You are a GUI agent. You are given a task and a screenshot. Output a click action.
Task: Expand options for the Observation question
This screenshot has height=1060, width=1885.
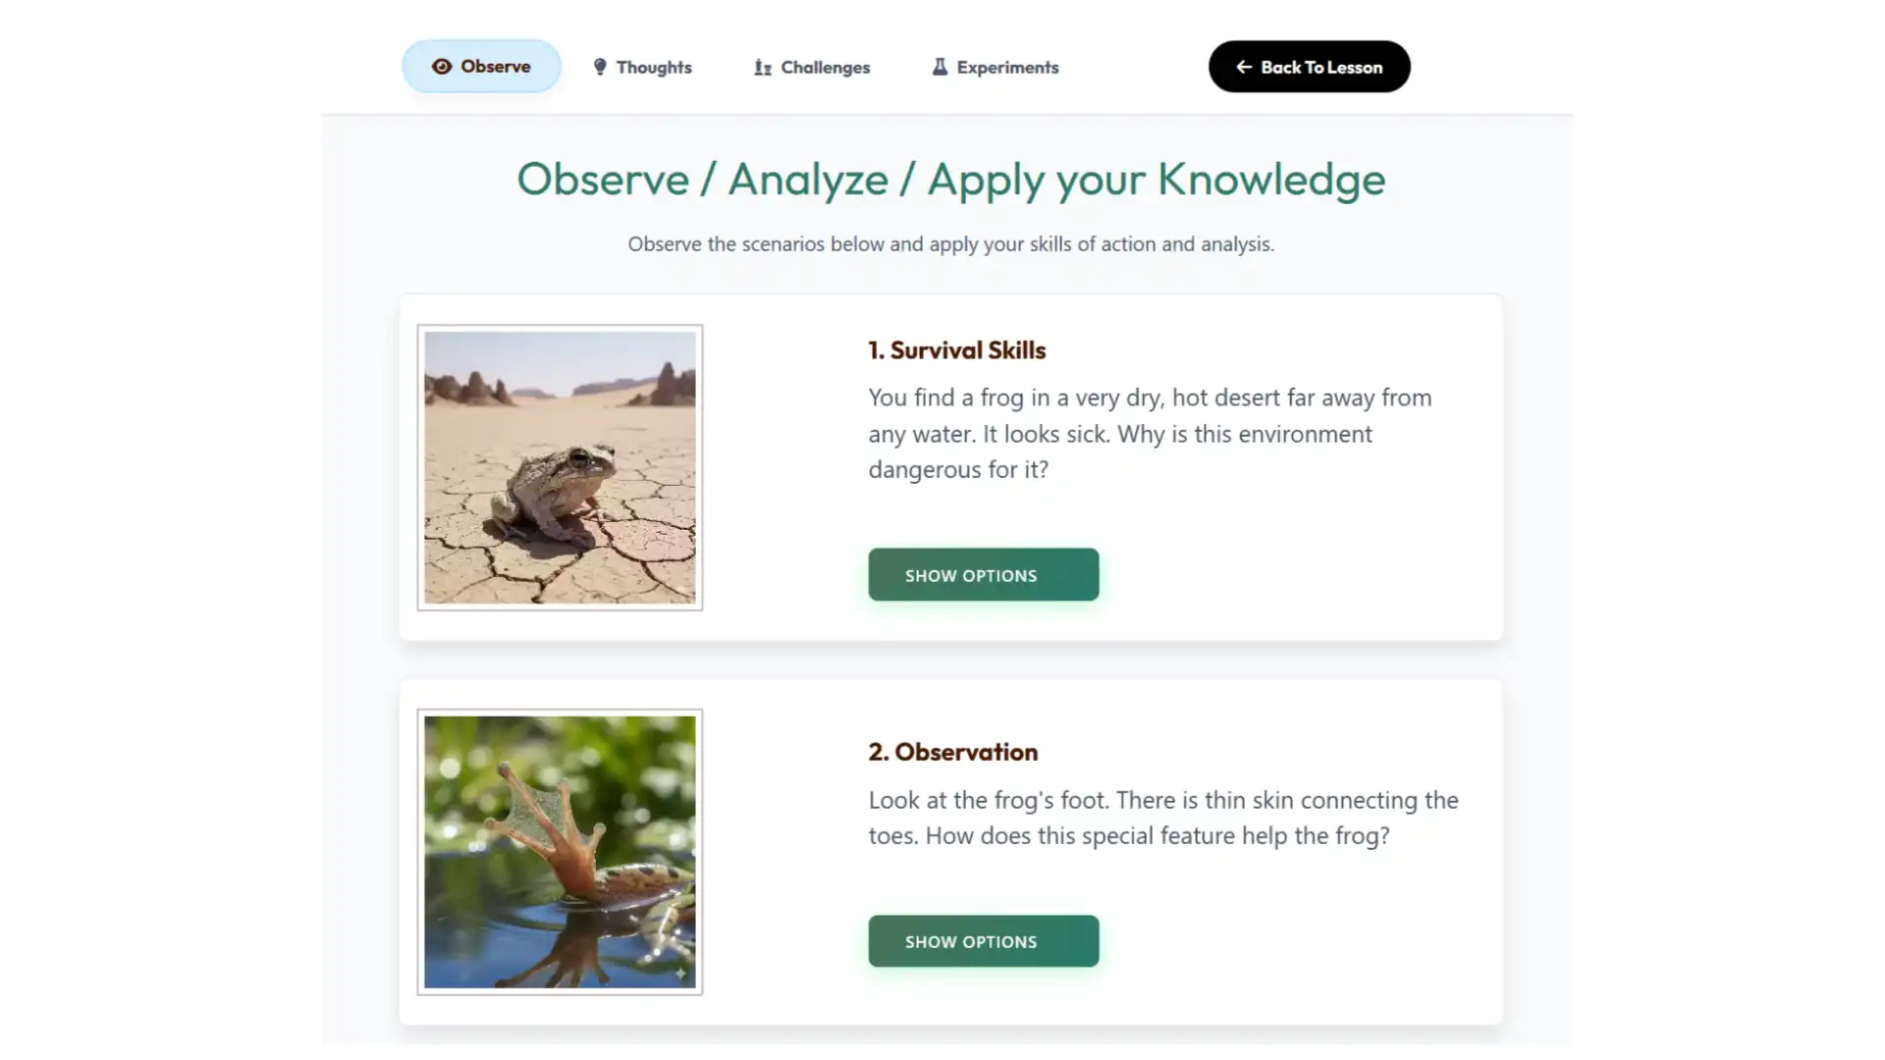(983, 941)
